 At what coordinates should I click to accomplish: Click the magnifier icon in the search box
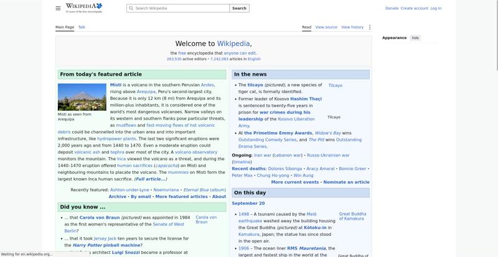(x=131, y=8)
